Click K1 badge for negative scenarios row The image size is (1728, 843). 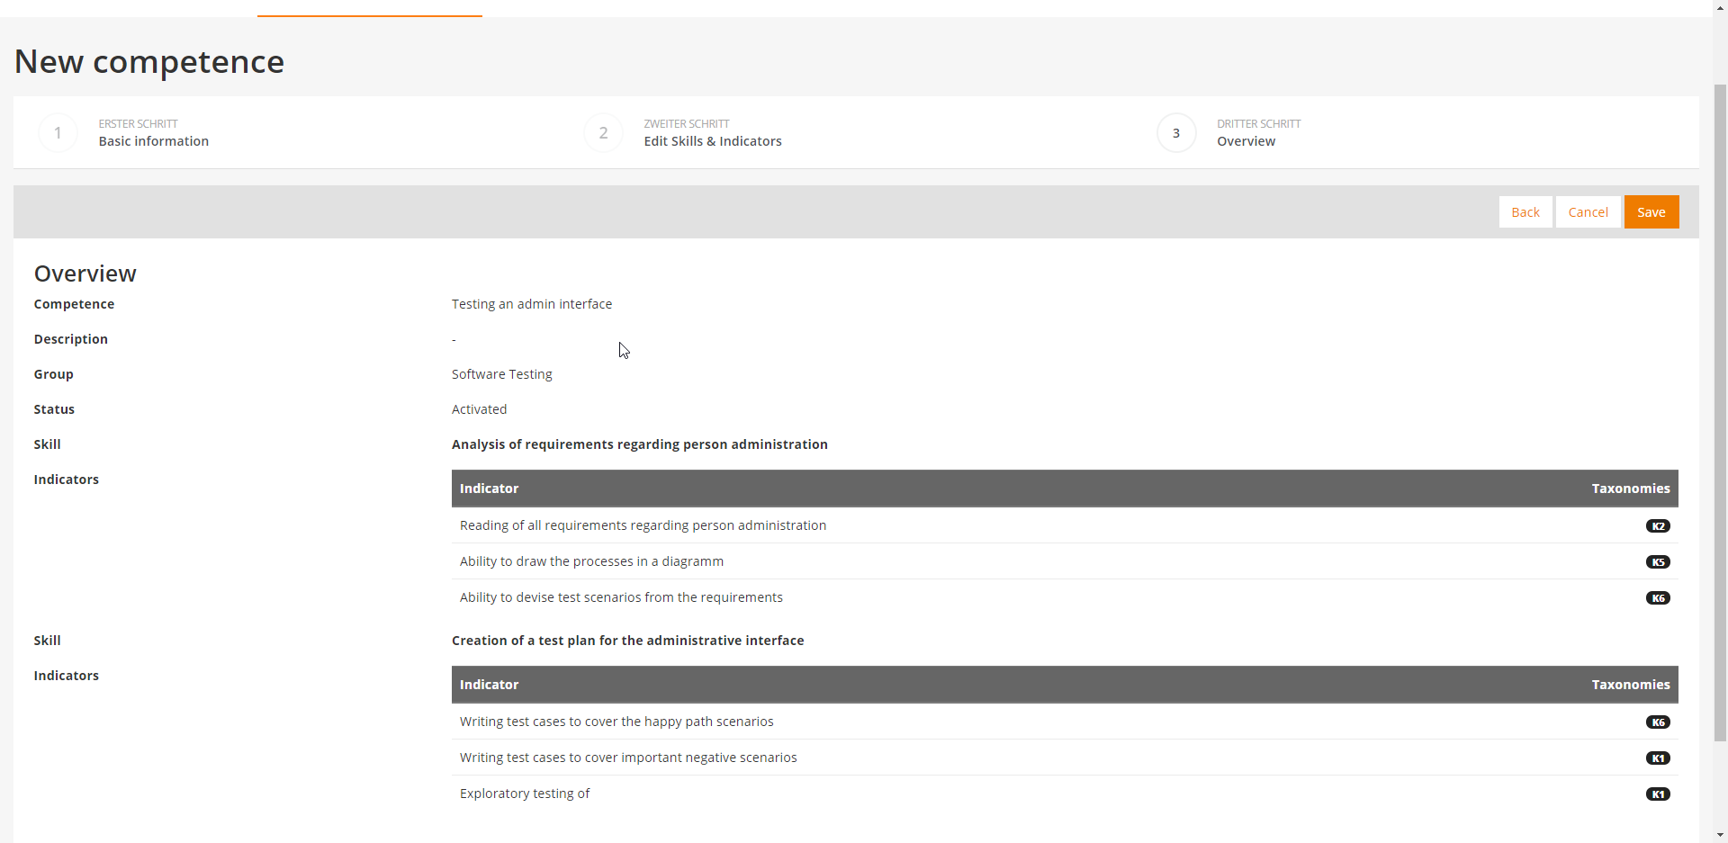click(1657, 758)
